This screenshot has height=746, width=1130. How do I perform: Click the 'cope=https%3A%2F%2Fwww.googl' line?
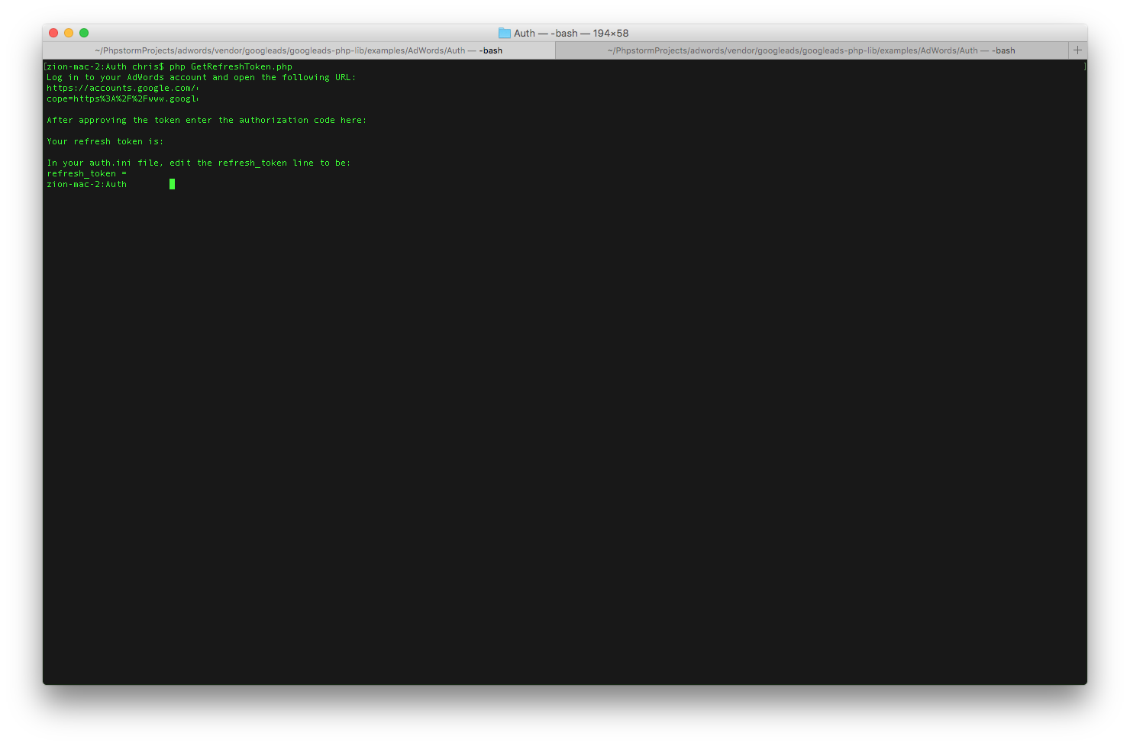coord(122,98)
